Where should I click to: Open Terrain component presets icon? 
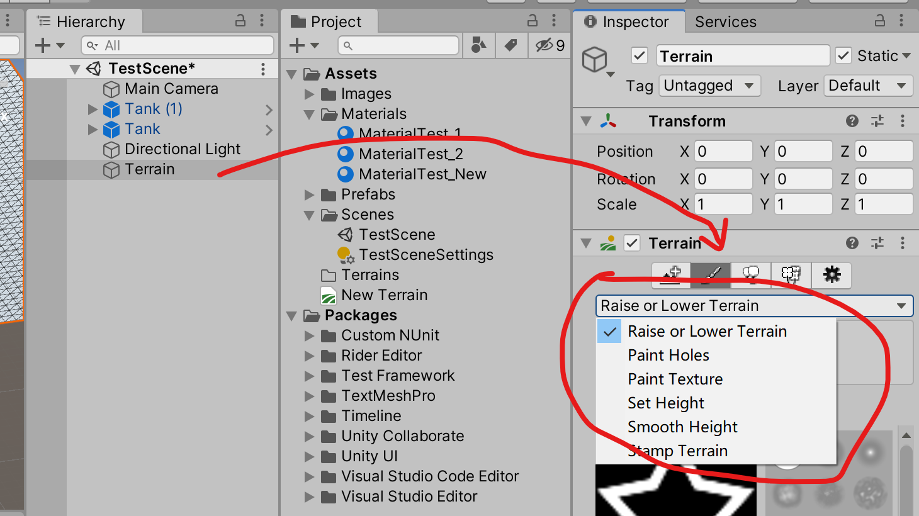click(x=877, y=243)
